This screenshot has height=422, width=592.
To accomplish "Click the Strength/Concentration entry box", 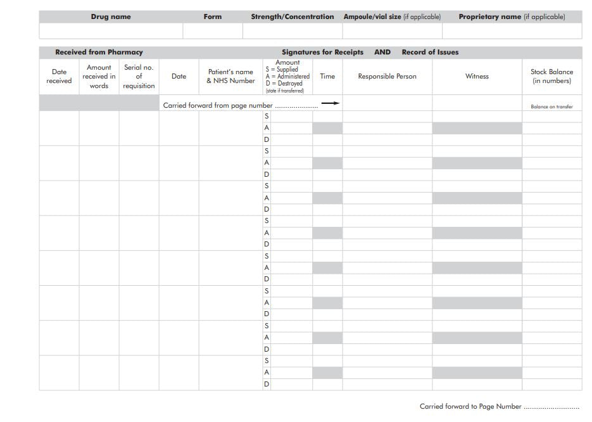I will coord(292,31).
